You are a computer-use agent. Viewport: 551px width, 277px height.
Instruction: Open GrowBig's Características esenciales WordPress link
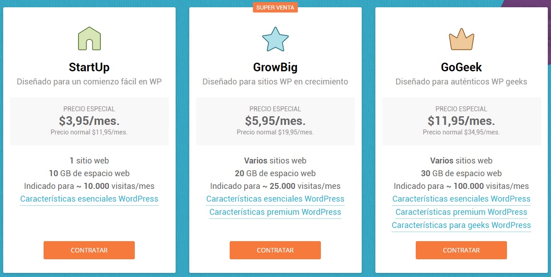coord(275,199)
